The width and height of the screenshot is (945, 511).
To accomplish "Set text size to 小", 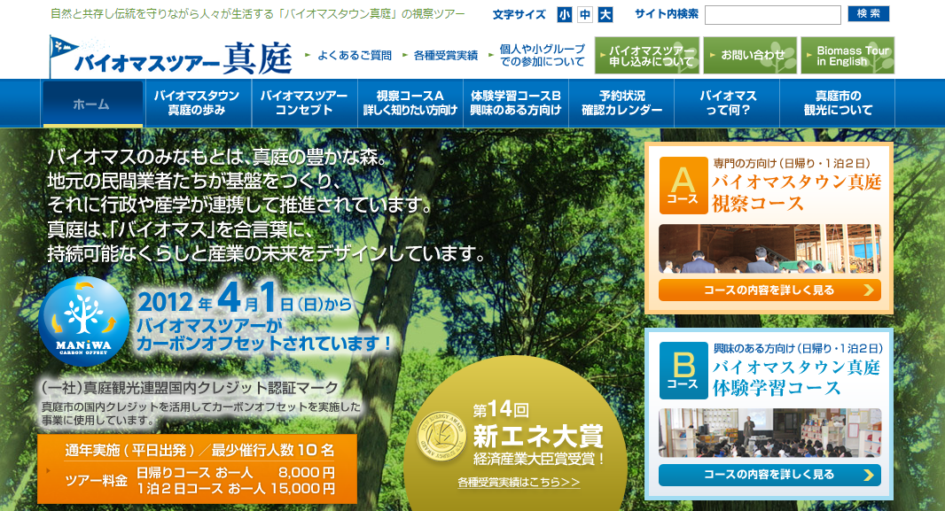I will tap(564, 14).
